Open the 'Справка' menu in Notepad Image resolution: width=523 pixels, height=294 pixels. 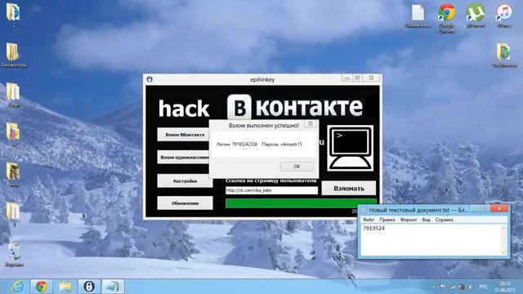pos(444,220)
